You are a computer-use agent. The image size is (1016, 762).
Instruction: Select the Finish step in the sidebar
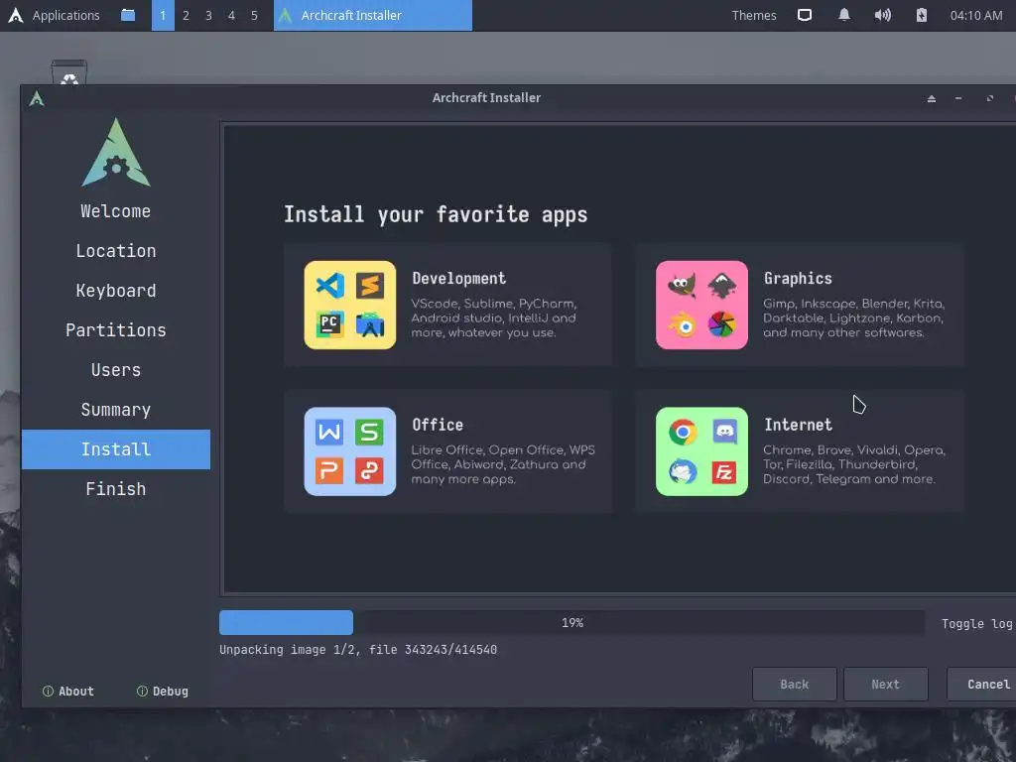pos(116,489)
